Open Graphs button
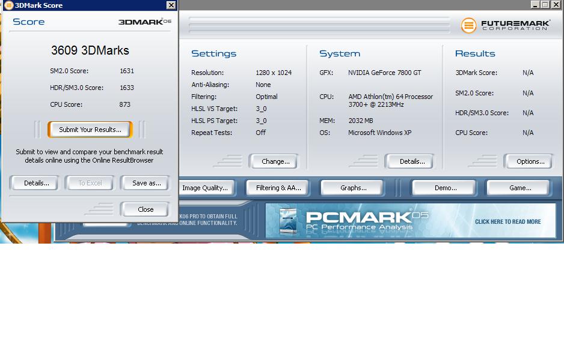The width and height of the screenshot is (564, 360). (353, 188)
